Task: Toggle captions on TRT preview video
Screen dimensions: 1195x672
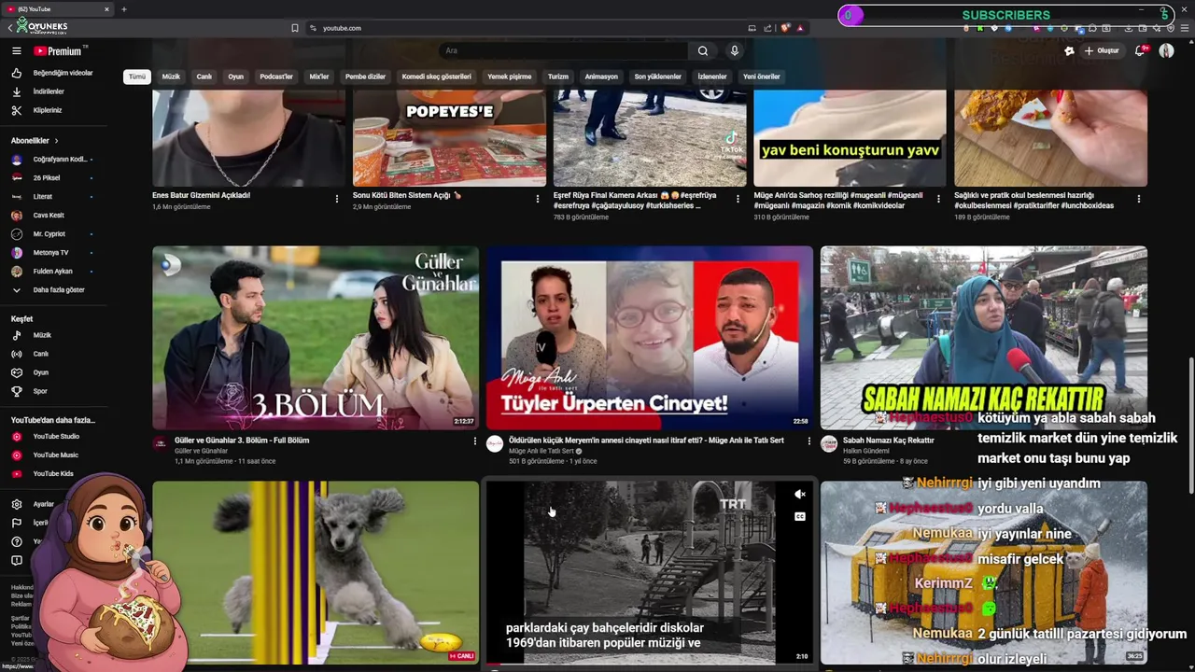Action: pos(799,516)
